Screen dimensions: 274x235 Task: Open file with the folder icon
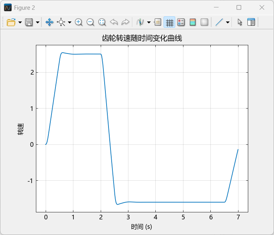(11, 22)
